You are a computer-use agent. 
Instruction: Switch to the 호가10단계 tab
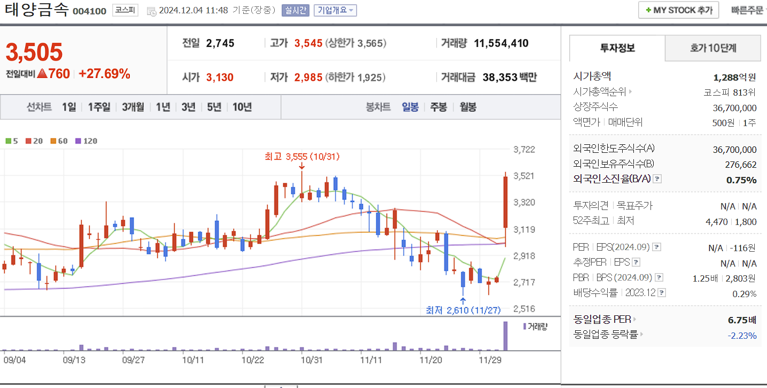point(713,48)
